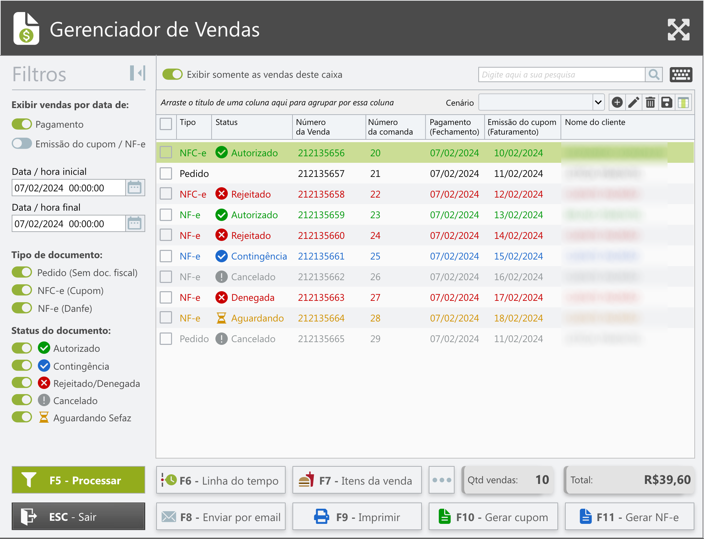The height and width of the screenshot is (539, 704).
Task: Save the Cenário with disk icon
Action: (x=666, y=103)
